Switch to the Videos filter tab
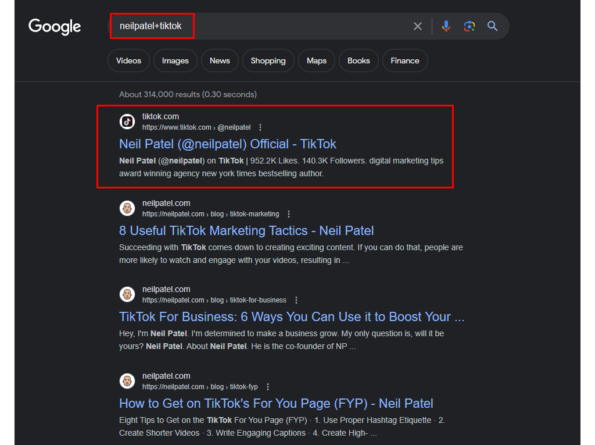Image resolution: width=595 pixels, height=445 pixels. click(128, 60)
